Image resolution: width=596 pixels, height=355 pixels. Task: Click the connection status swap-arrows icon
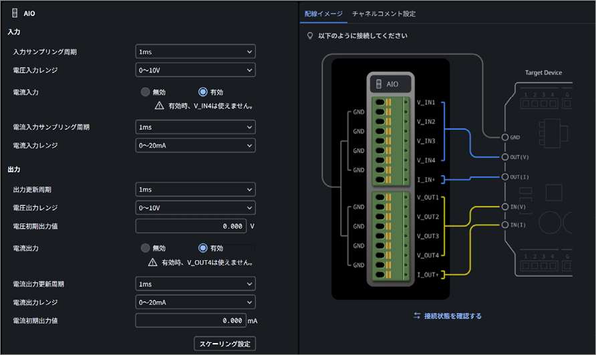click(x=417, y=316)
